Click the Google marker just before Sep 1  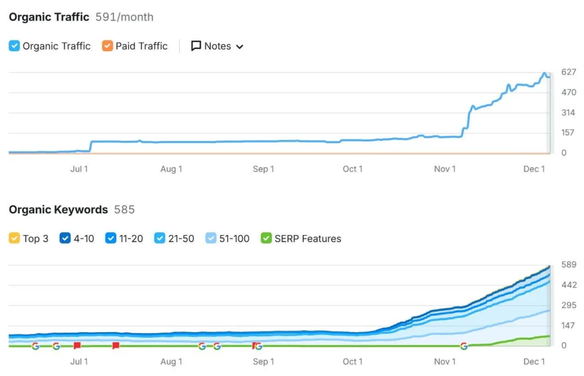pyautogui.click(x=258, y=346)
